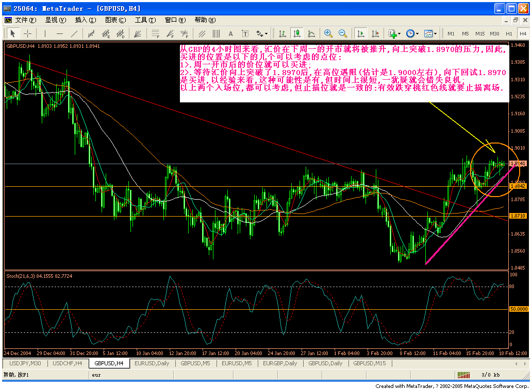Open the 插入(I) menu

[86, 20]
